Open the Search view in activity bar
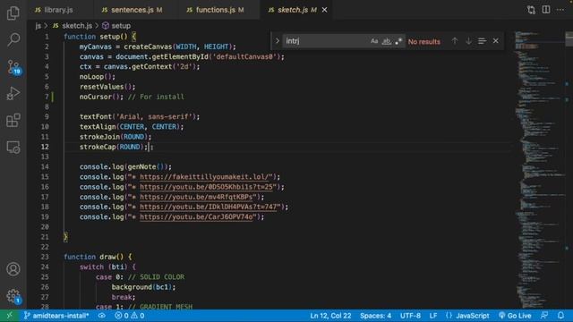Screen dimensions: 573x322 click(13, 39)
